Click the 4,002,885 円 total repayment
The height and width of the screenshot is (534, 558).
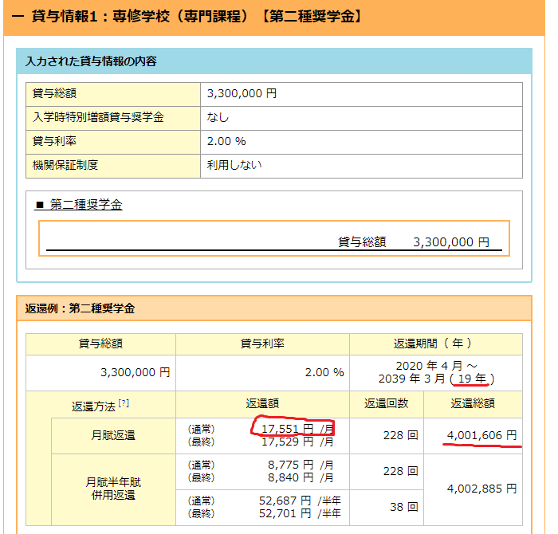tap(481, 489)
